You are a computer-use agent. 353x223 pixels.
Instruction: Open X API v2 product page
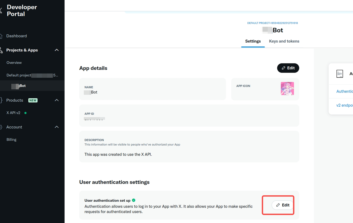(14, 113)
